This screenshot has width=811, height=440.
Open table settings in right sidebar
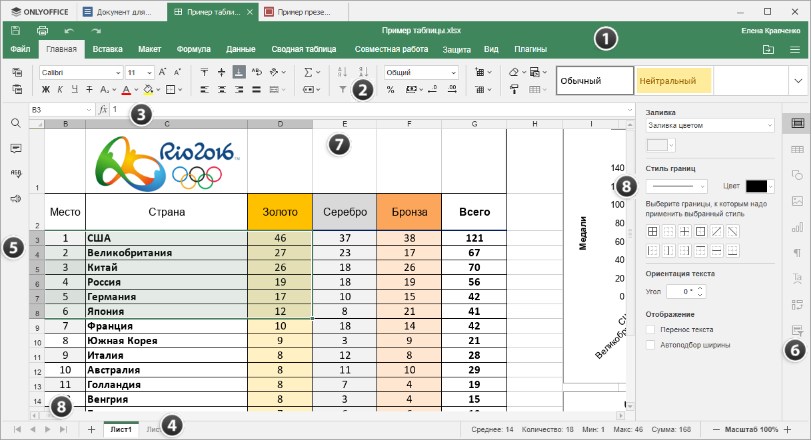pyautogui.click(x=796, y=150)
